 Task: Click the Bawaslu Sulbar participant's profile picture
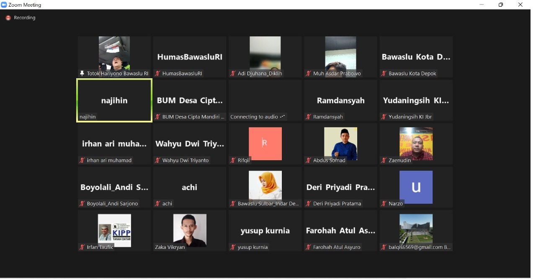pyautogui.click(x=265, y=185)
